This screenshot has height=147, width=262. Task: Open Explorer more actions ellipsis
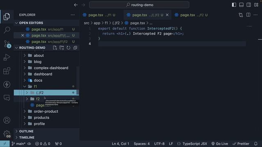(73, 15)
